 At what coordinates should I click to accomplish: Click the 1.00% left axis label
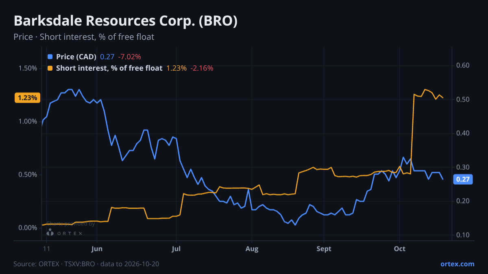[x=28, y=121]
